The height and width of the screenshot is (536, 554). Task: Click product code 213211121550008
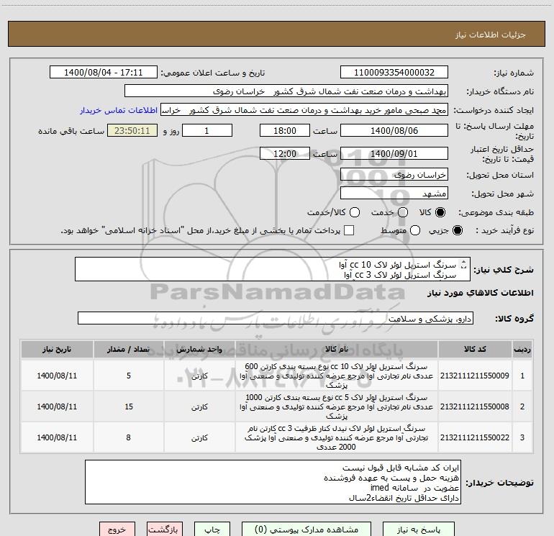pyautogui.click(x=475, y=406)
